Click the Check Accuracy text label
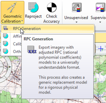106x103 pixels. pos(52,19)
